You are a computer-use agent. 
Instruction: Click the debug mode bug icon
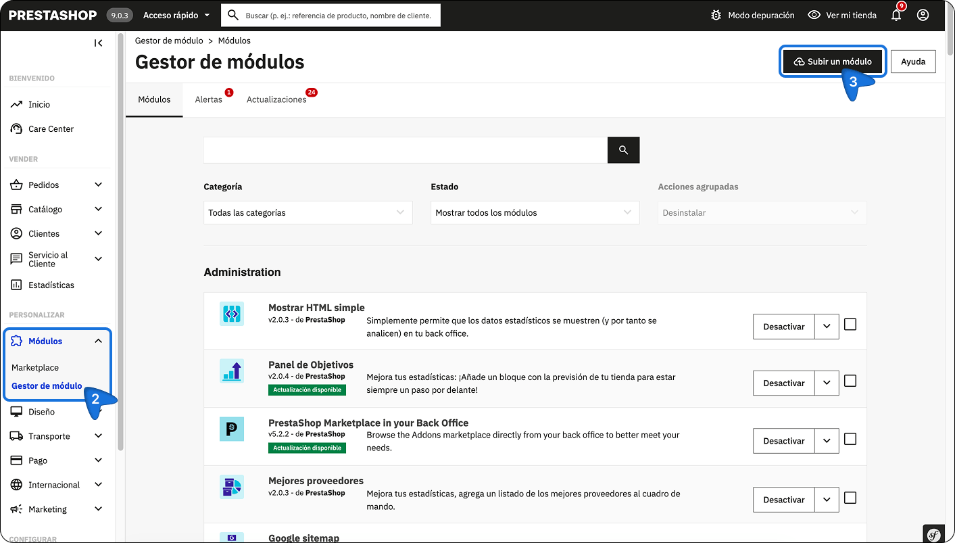pos(716,15)
